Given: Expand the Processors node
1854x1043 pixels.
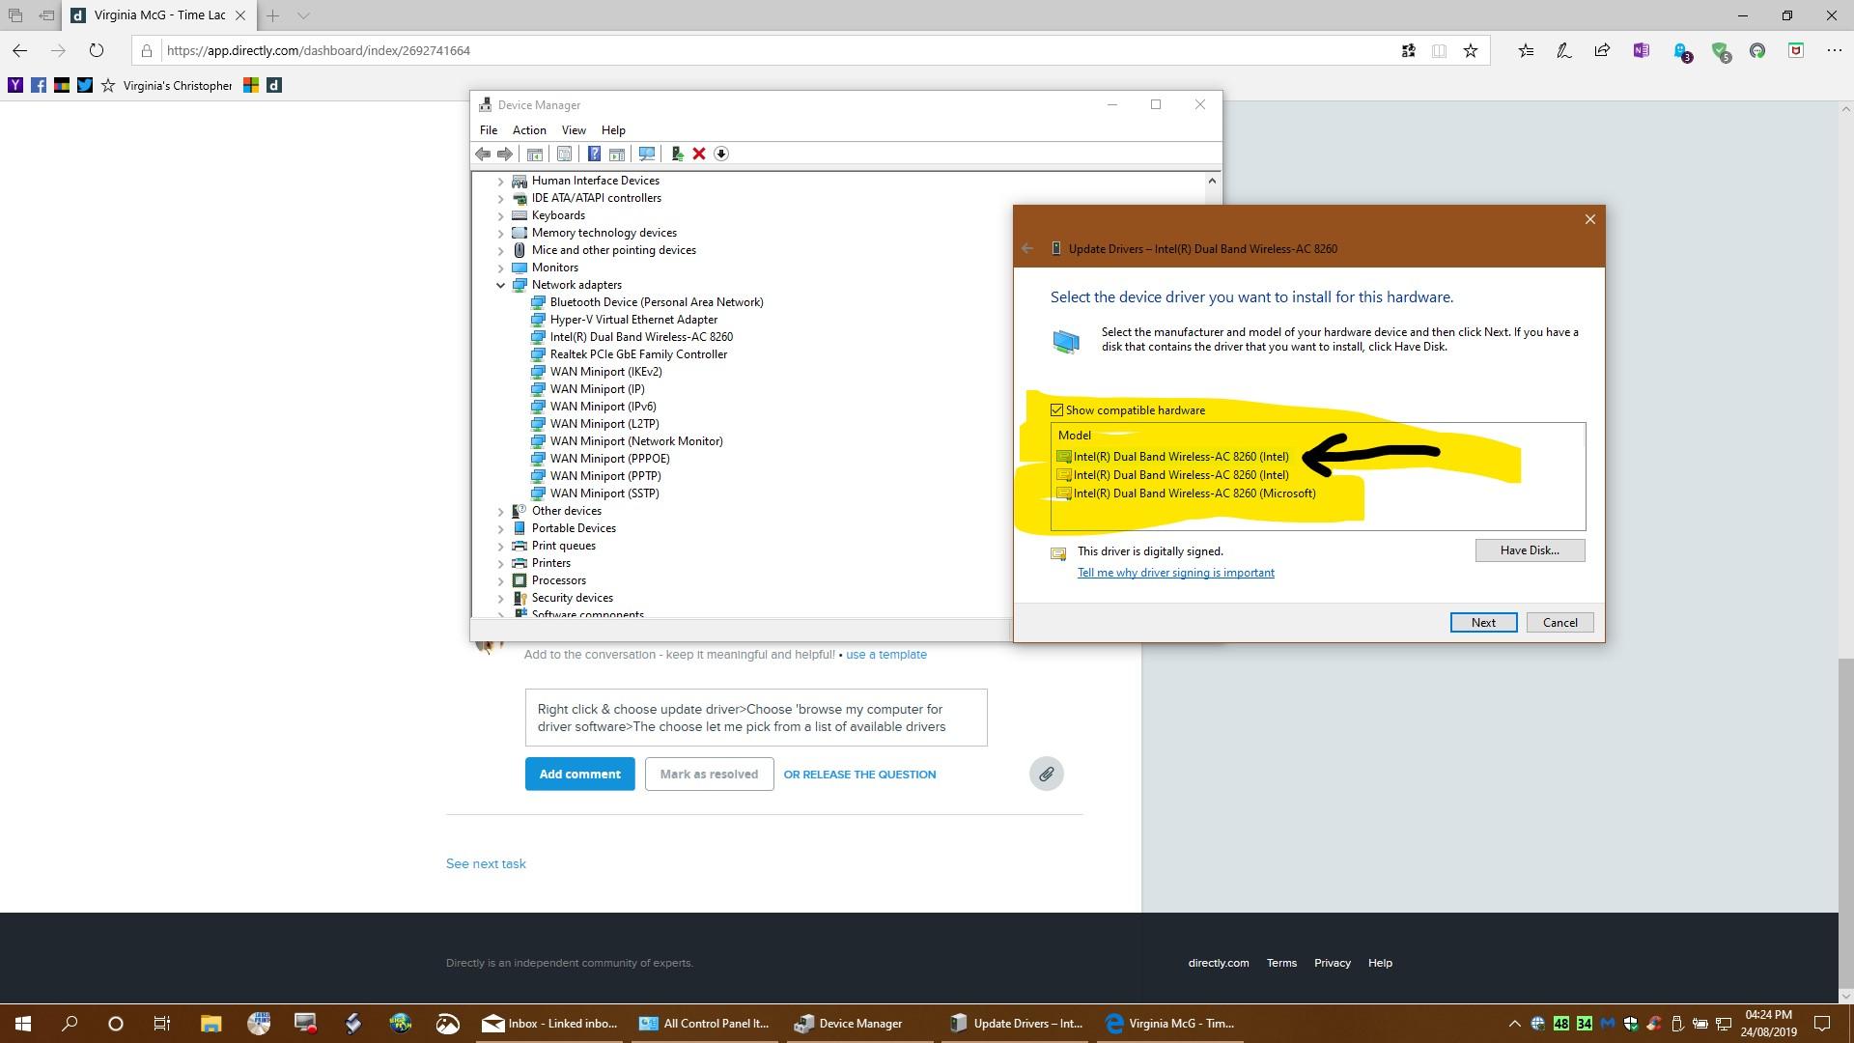Looking at the screenshot, I should coord(501,580).
